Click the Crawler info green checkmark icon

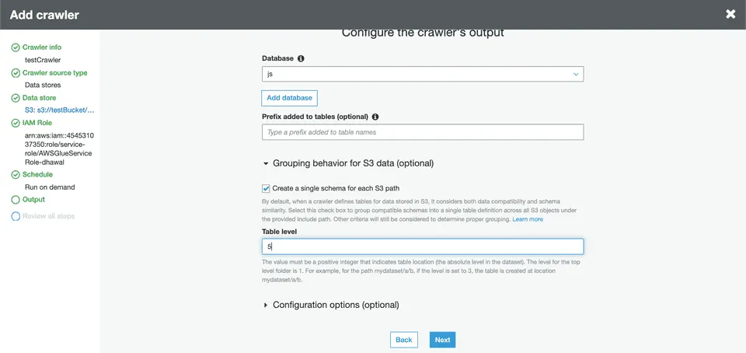[x=16, y=47]
